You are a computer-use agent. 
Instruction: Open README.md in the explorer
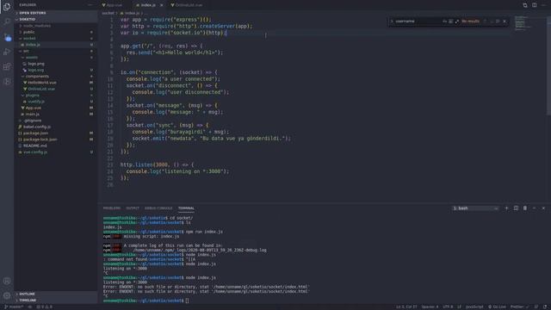coord(55,146)
